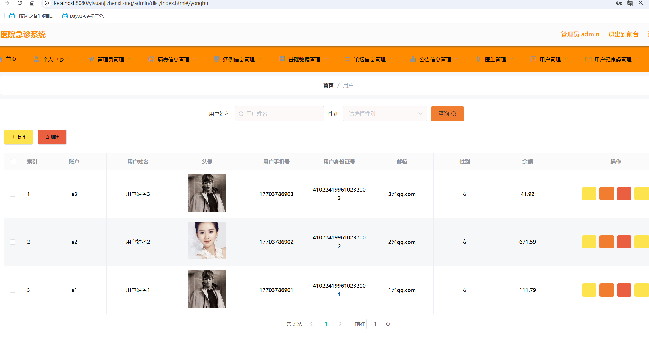Click the red 删除 delete button
The width and height of the screenshot is (649, 350).
click(x=52, y=137)
